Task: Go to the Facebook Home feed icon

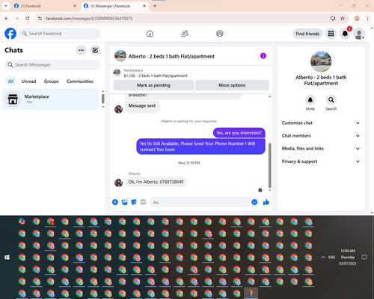Action: tap(150, 34)
